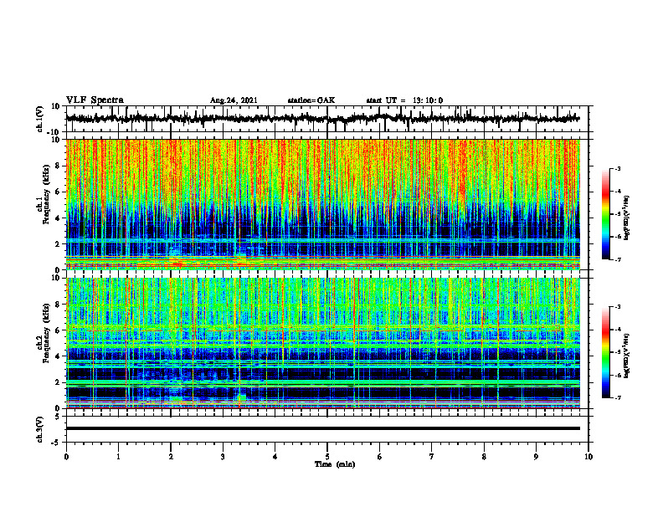The width and height of the screenshot is (663, 512).
Task: Click the 2 minute tick label
Action: (171, 457)
